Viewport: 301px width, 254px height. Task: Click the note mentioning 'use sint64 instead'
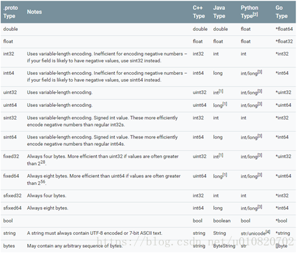coord(107,77)
